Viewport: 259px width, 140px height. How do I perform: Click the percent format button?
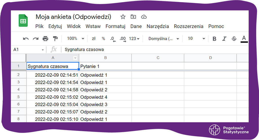pos(103,39)
